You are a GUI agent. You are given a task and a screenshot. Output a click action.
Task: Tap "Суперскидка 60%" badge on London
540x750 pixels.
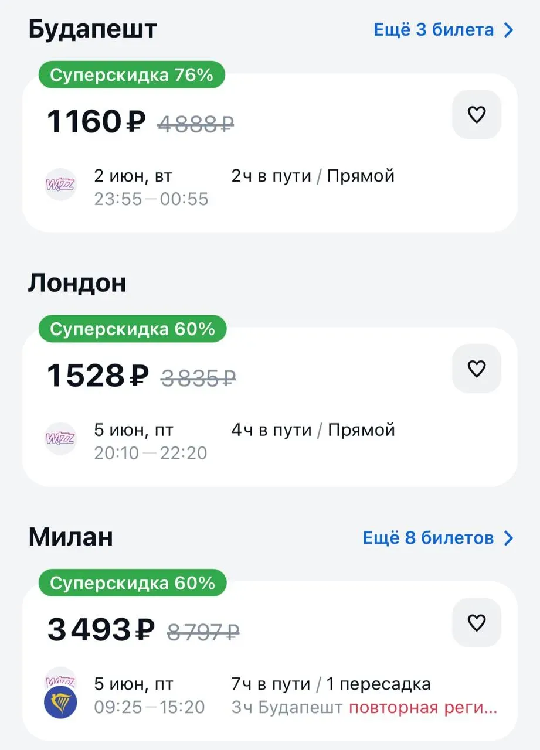tap(133, 329)
